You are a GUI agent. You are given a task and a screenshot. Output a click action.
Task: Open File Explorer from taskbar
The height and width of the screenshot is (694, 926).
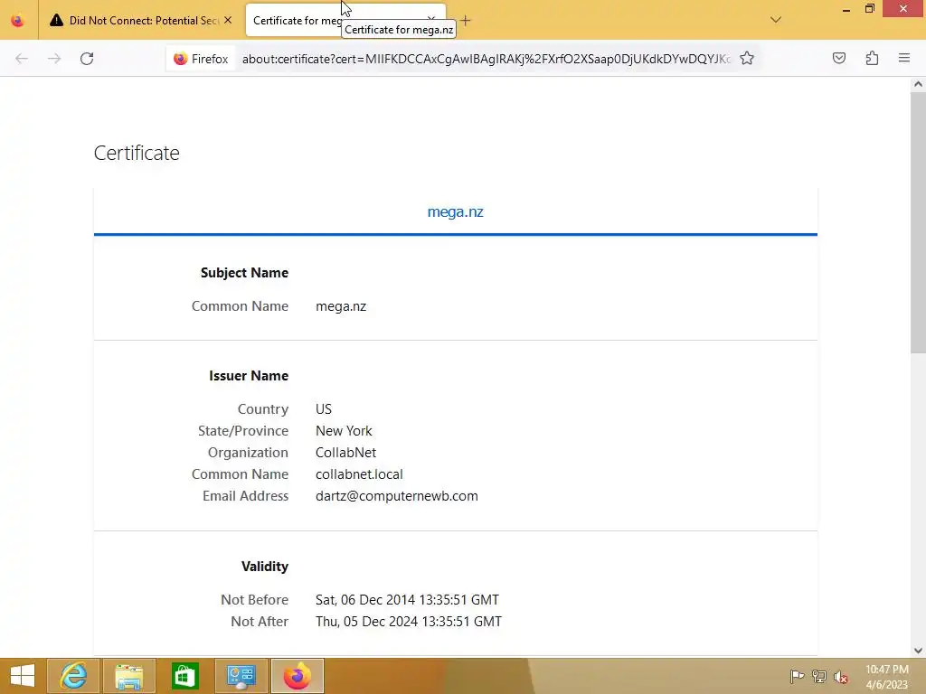point(129,676)
